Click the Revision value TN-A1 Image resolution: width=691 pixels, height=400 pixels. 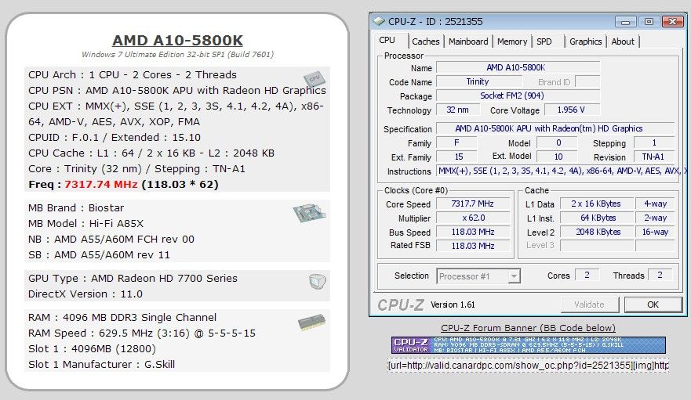pos(654,157)
